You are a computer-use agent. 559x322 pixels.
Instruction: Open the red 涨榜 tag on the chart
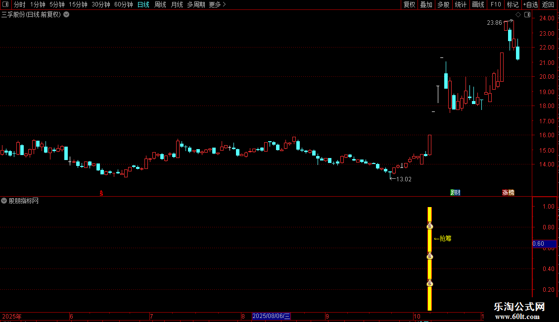[x=508, y=192]
